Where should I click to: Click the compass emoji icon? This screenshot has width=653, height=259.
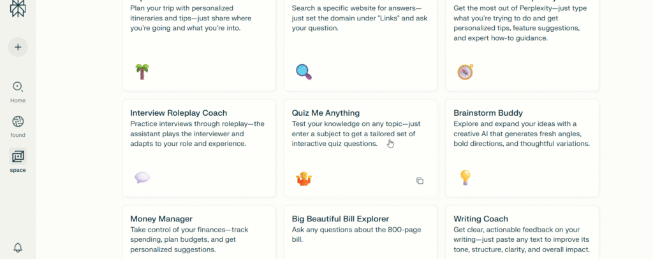pos(465,72)
